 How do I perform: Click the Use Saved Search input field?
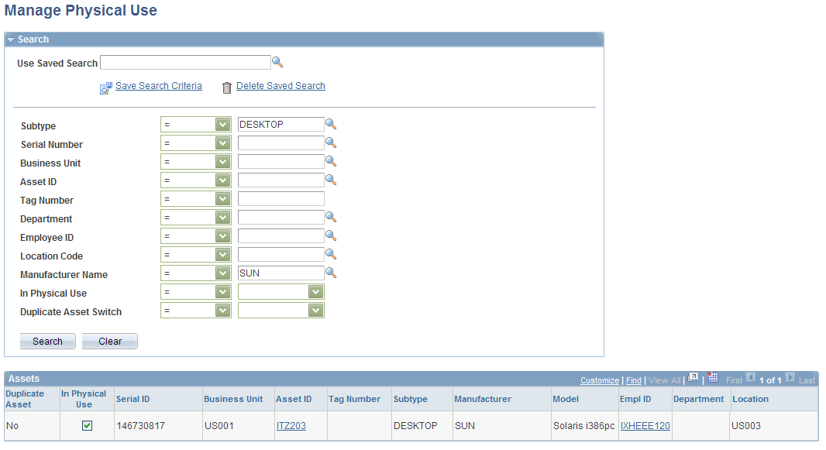pos(185,63)
